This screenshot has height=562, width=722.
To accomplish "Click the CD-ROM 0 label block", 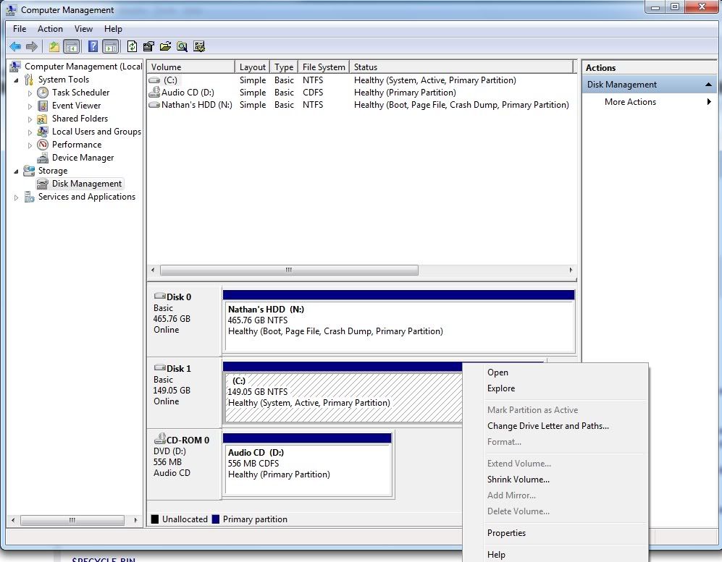I will coord(184,464).
